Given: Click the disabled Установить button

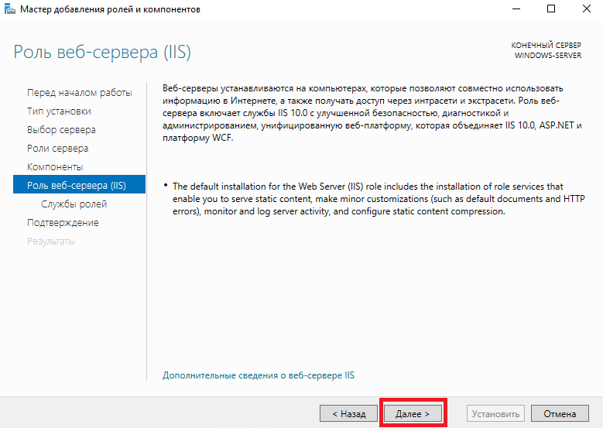Looking at the screenshot, I should 495,413.
